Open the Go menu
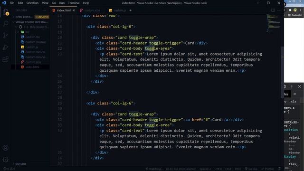 (54, 3)
